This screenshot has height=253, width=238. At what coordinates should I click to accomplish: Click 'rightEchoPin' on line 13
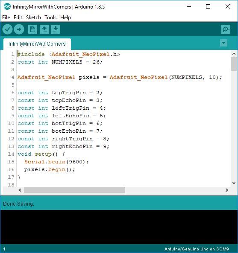72,146
